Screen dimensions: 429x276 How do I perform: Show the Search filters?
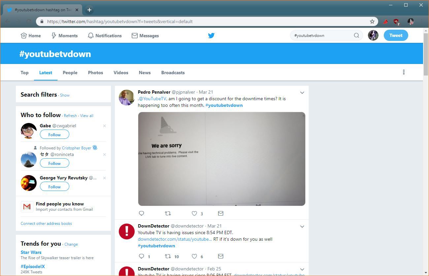pos(65,95)
